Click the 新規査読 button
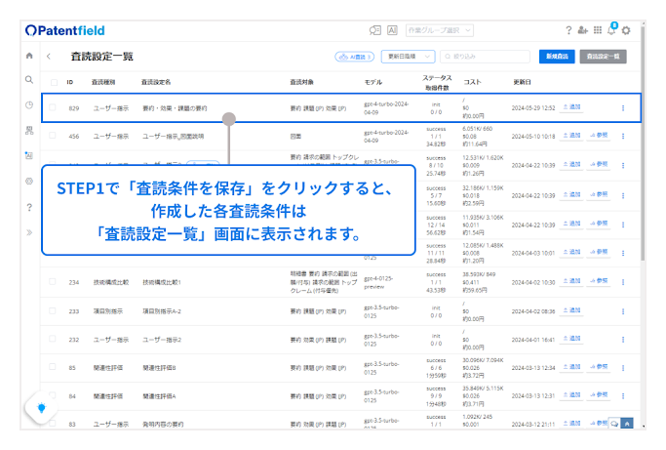This screenshot has width=666, height=450. [x=557, y=57]
